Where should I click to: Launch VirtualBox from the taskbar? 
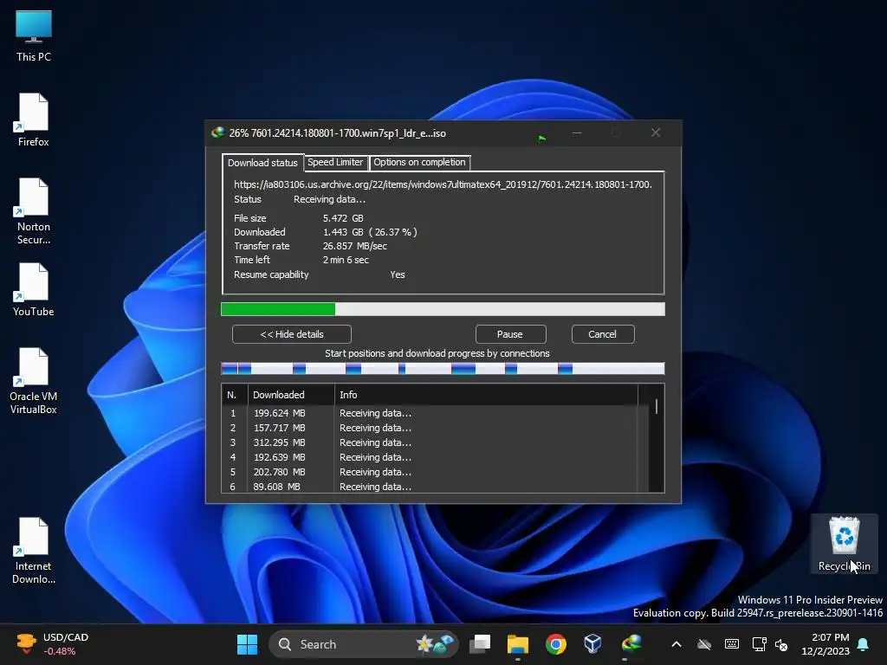click(x=593, y=644)
